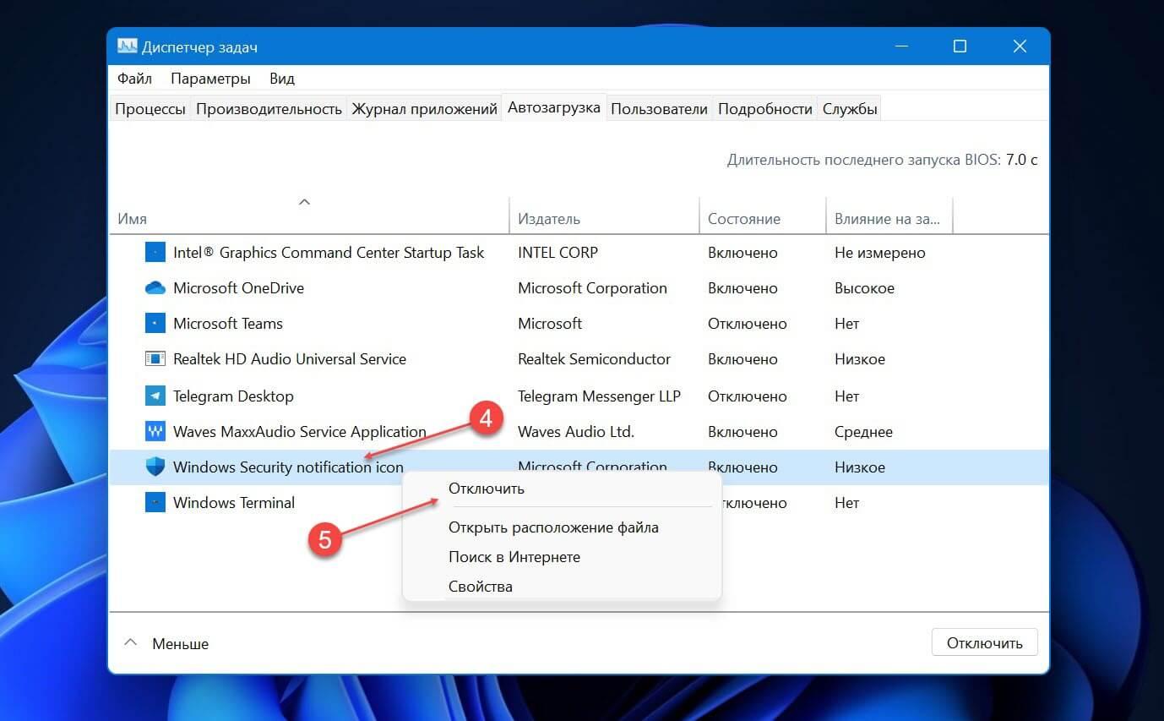Click the Realtek HD Audio icon
The height and width of the screenshot is (721, 1164).
pyautogui.click(x=155, y=358)
